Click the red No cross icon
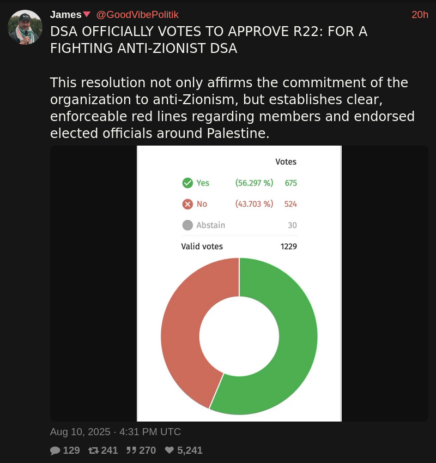 (187, 204)
